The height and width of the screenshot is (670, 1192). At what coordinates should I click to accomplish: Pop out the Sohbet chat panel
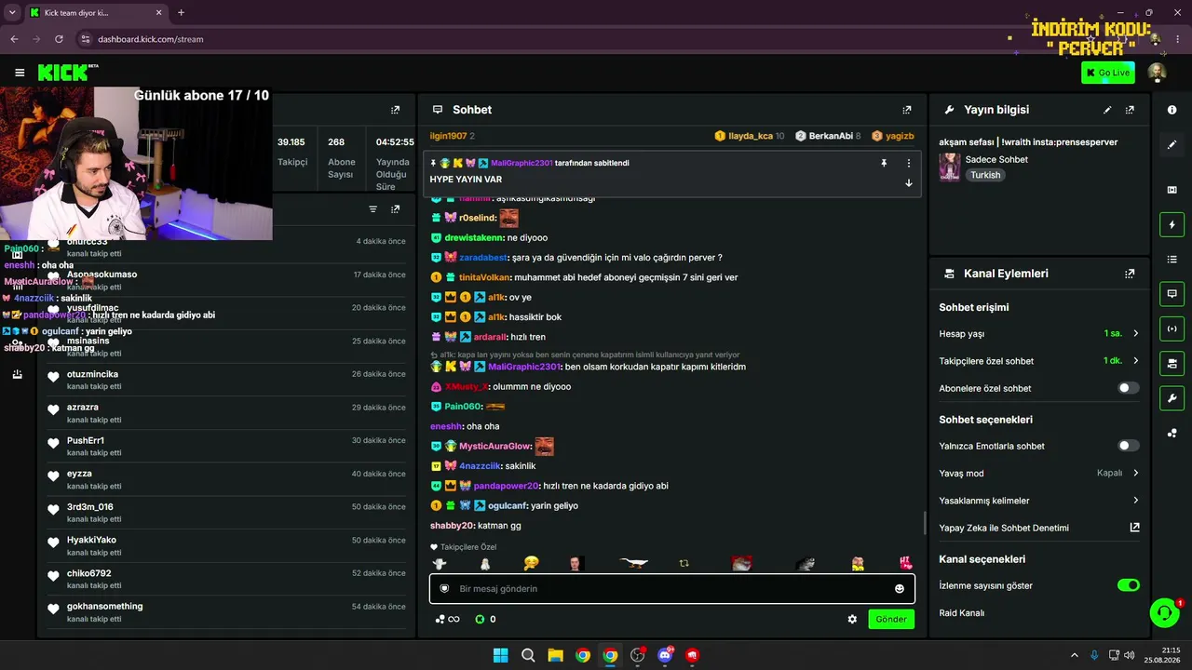907,110
